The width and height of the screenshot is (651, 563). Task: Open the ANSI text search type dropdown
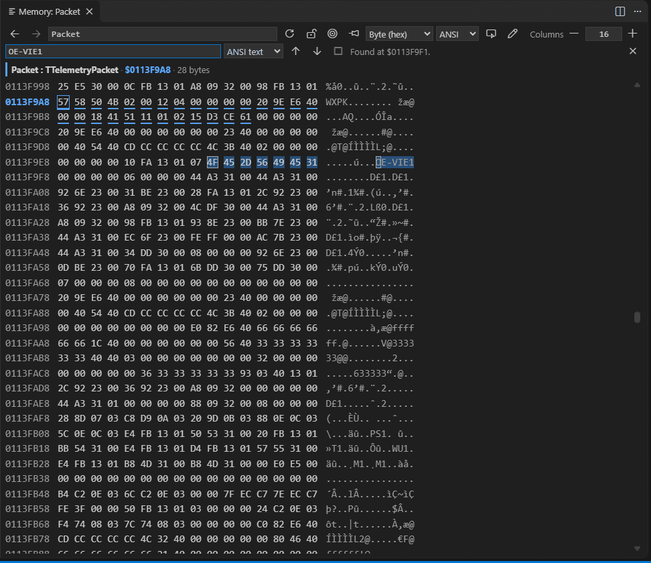pos(253,52)
